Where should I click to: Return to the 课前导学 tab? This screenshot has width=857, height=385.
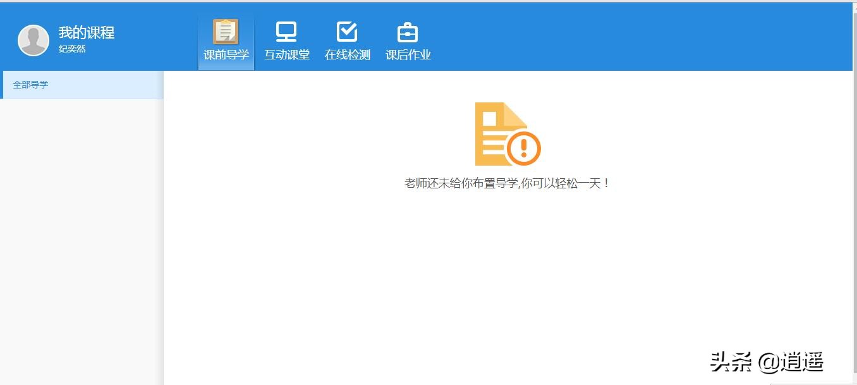pyautogui.click(x=226, y=39)
